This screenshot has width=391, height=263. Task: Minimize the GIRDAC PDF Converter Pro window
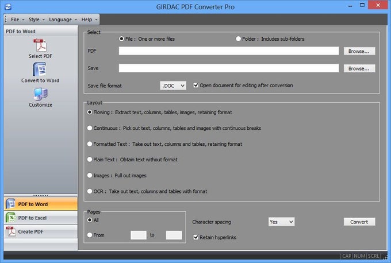350,6
